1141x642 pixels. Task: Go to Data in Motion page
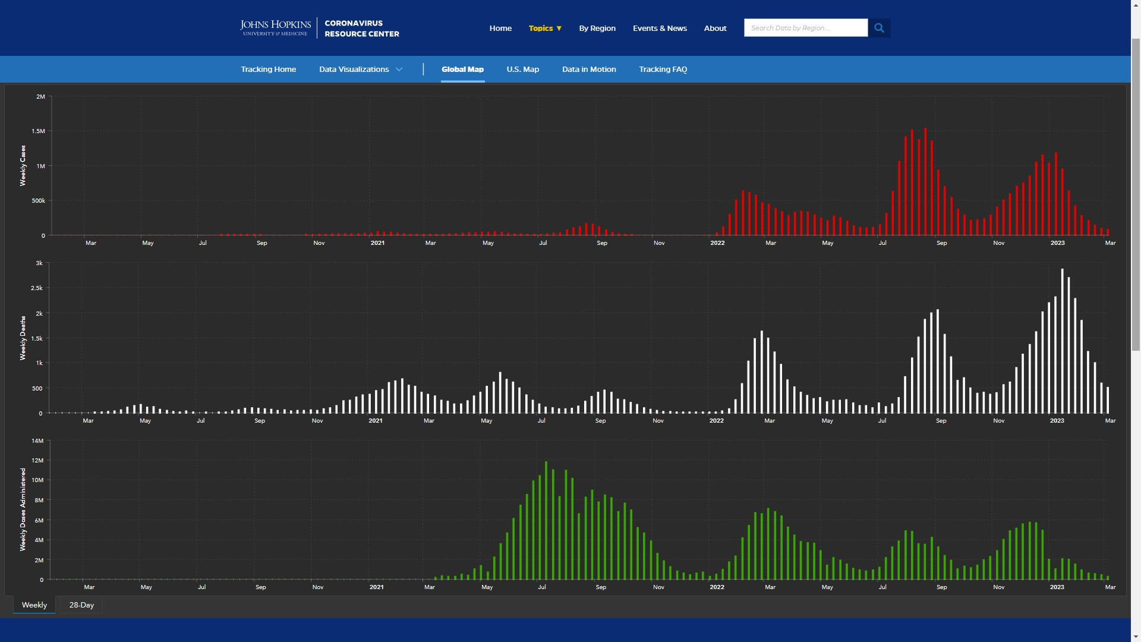[588, 70]
